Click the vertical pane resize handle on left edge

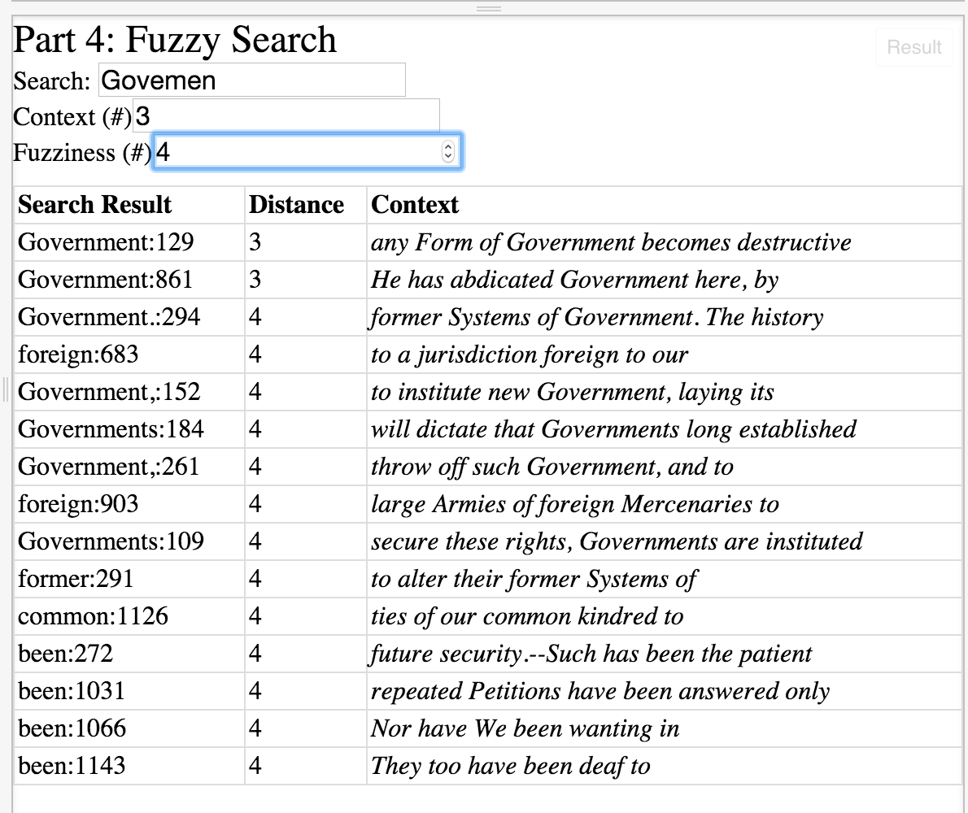click(4, 390)
